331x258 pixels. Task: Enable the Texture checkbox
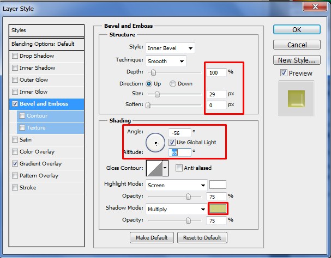(x=22, y=127)
